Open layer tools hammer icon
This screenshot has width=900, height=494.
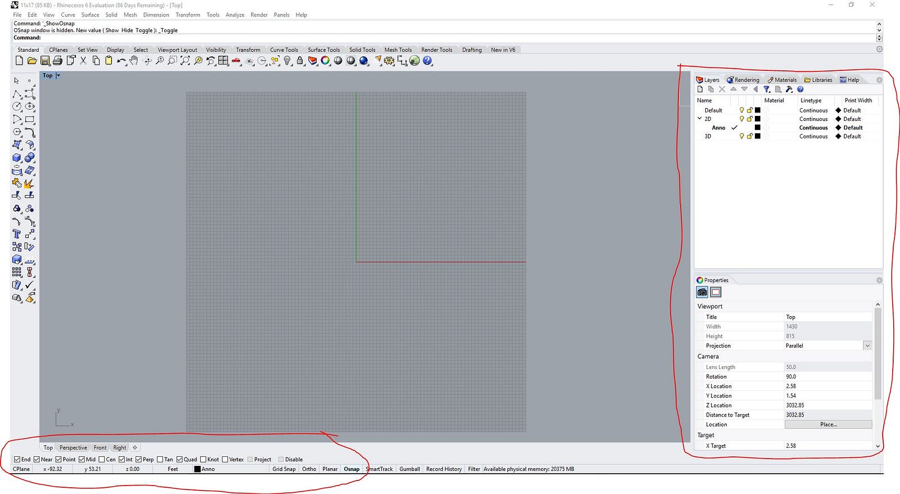point(789,89)
